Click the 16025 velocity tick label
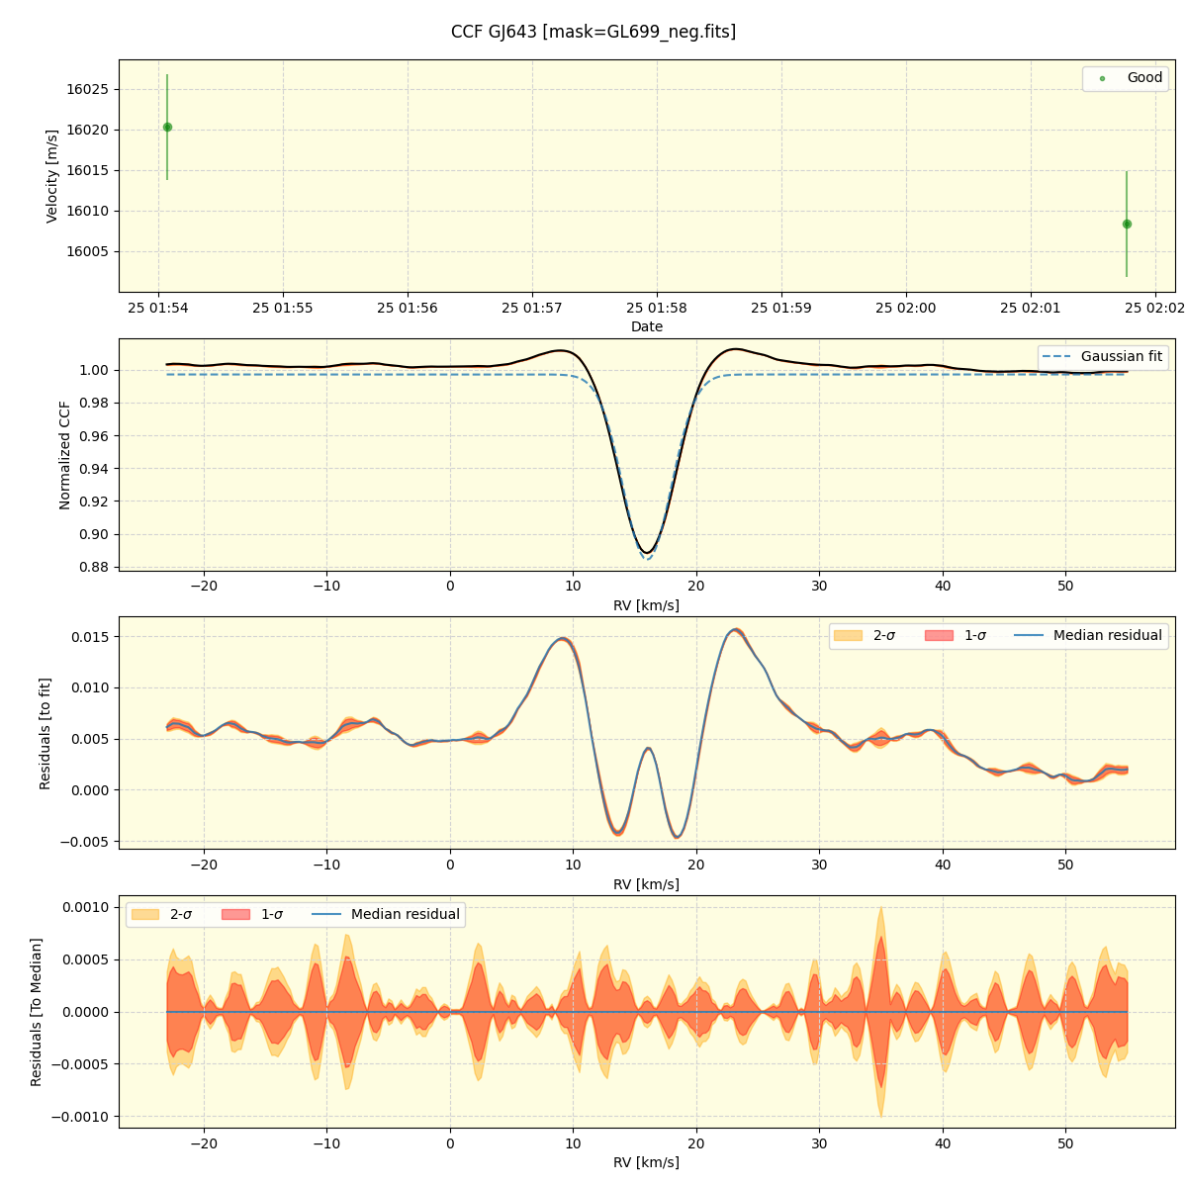This screenshot has width=1187, height=1187. coord(87,89)
